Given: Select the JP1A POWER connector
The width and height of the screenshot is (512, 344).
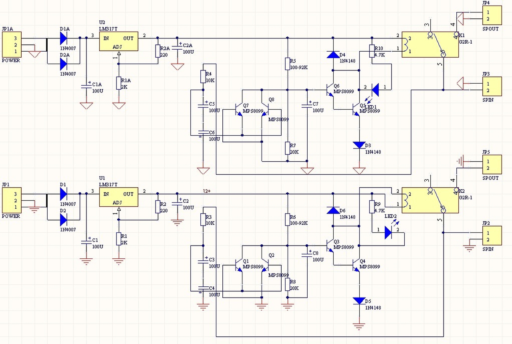Looking at the screenshot, I should coord(11,44).
